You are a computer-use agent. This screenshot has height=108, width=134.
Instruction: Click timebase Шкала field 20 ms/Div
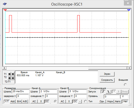20,91
